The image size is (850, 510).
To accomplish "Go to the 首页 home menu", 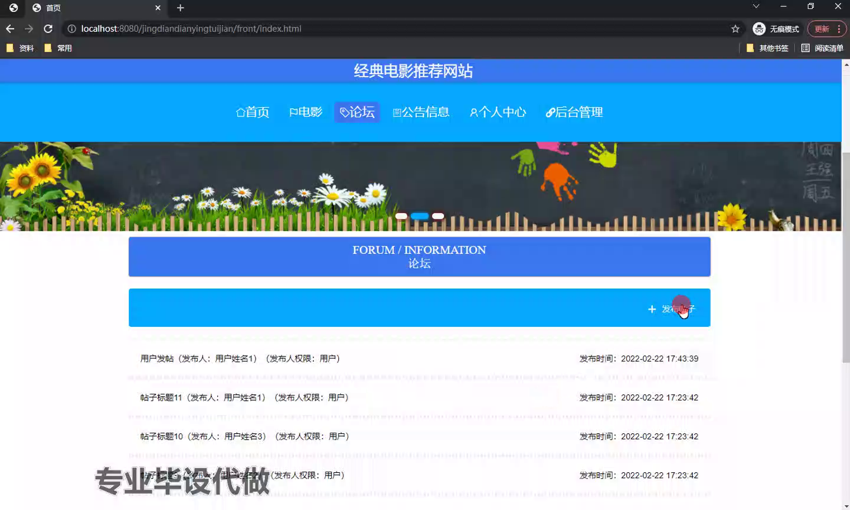I will pos(253,112).
